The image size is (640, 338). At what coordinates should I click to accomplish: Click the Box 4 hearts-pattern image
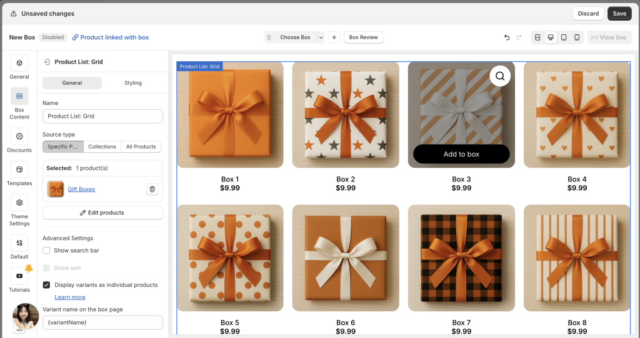pyautogui.click(x=577, y=114)
